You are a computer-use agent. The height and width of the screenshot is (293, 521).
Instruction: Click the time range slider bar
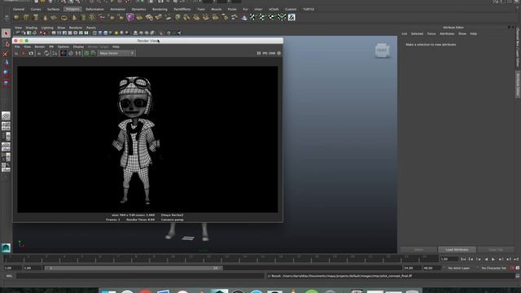click(x=134, y=268)
